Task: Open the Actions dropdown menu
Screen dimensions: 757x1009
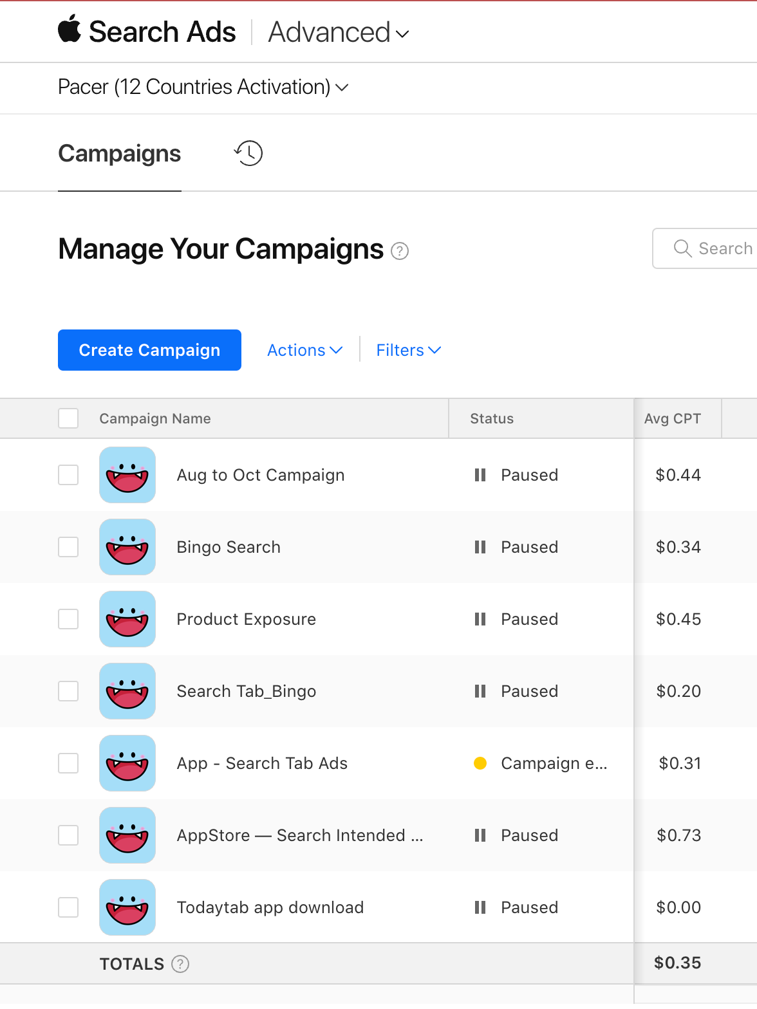Action: pyautogui.click(x=304, y=350)
